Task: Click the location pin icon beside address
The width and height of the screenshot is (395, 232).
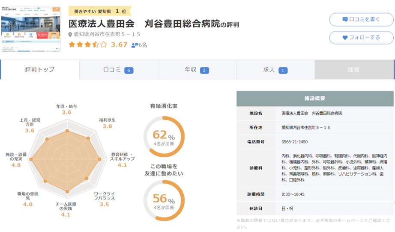Action: click(x=71, y=35)
